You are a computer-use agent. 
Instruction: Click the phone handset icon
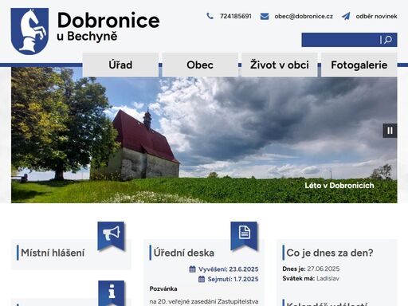210,16
